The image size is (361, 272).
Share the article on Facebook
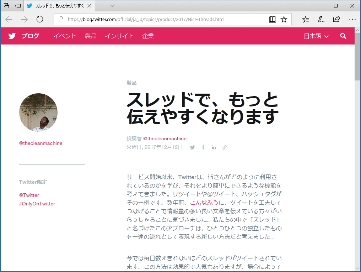click(203, 147)
